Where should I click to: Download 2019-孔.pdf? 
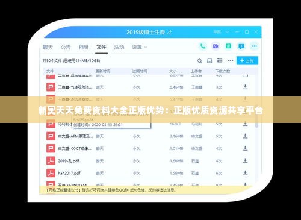[x=245, y=161]
